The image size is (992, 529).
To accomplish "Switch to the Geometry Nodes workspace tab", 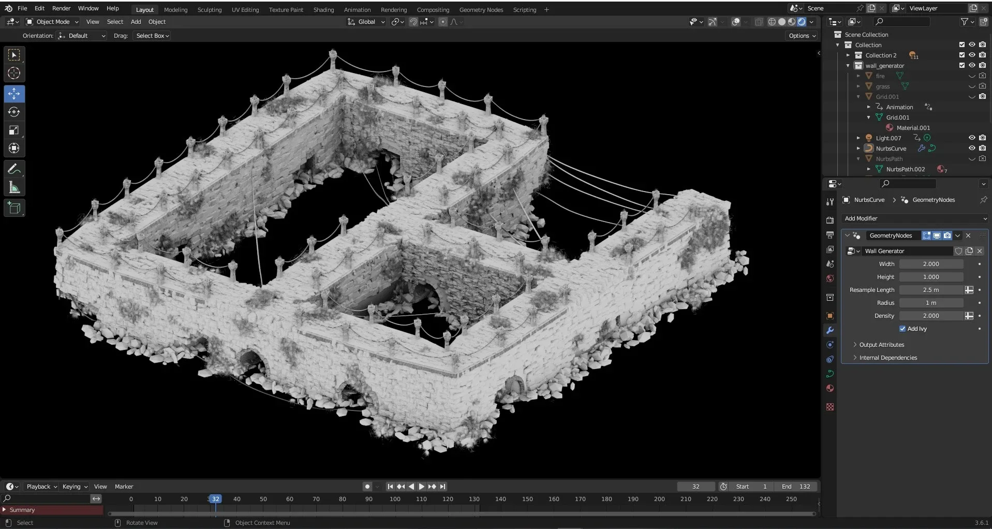I will click(x=481, y=10).
